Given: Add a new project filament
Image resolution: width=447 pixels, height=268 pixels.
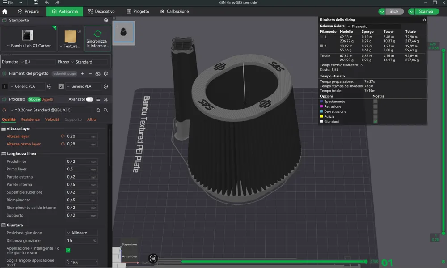Looking at the screenshot, I should tap(82, 74).
